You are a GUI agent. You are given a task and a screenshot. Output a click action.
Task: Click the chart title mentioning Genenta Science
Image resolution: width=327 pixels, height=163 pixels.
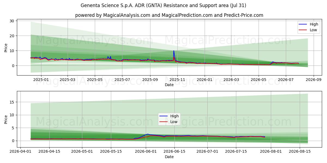163,5
